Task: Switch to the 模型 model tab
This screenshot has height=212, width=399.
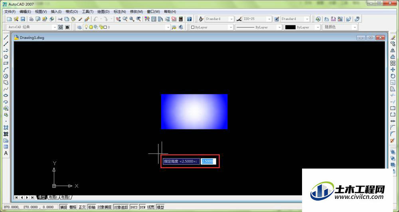Action: point(41,197)
